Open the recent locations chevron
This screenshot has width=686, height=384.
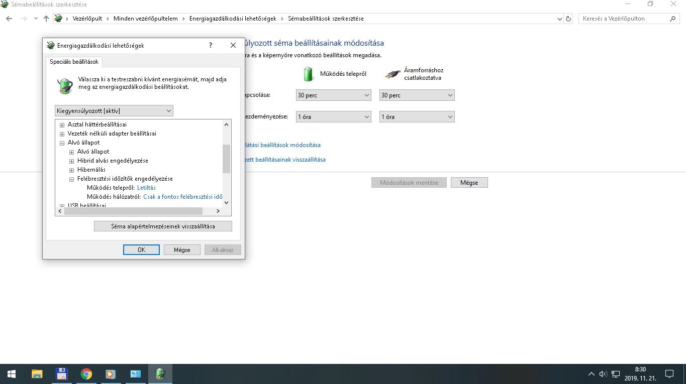pos(36,19)
